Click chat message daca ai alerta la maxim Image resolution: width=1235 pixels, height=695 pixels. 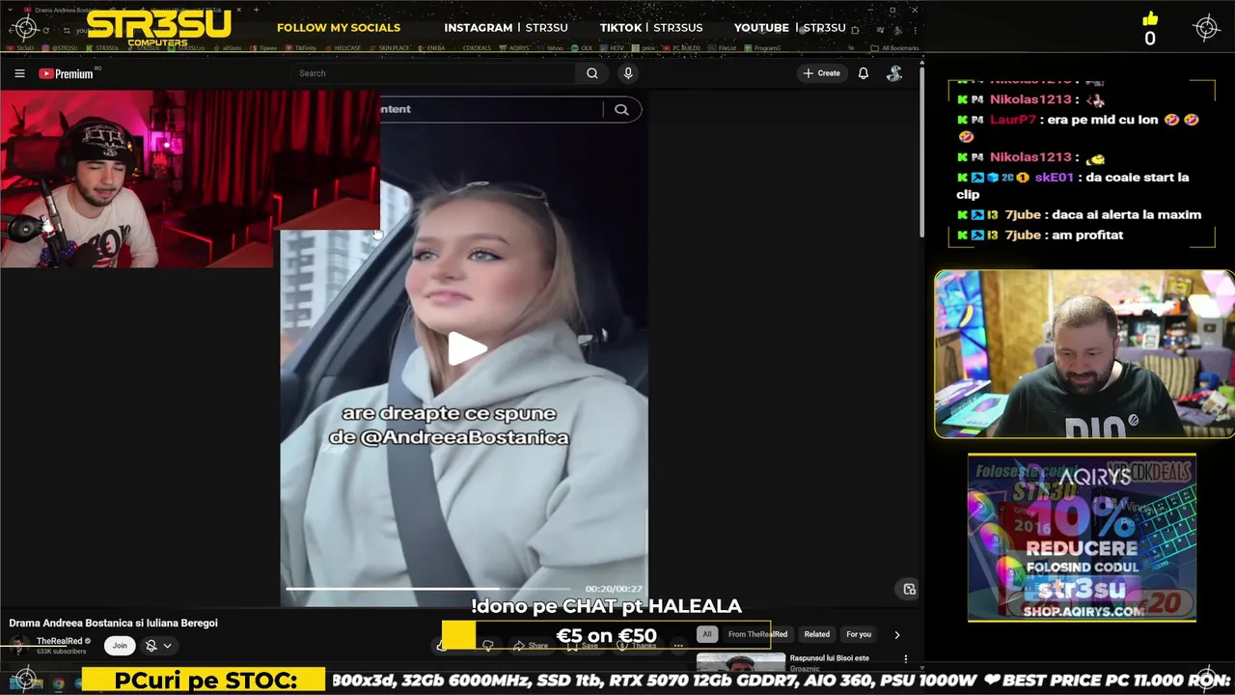(x=1127, y=214)
